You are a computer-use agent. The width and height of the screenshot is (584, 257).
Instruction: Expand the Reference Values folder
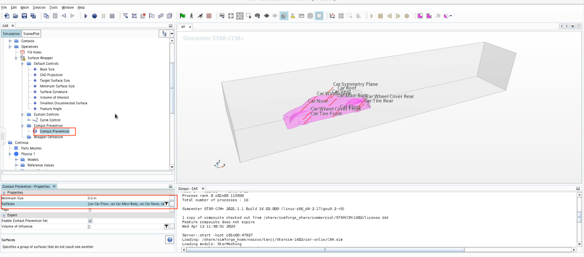[16, 165]
